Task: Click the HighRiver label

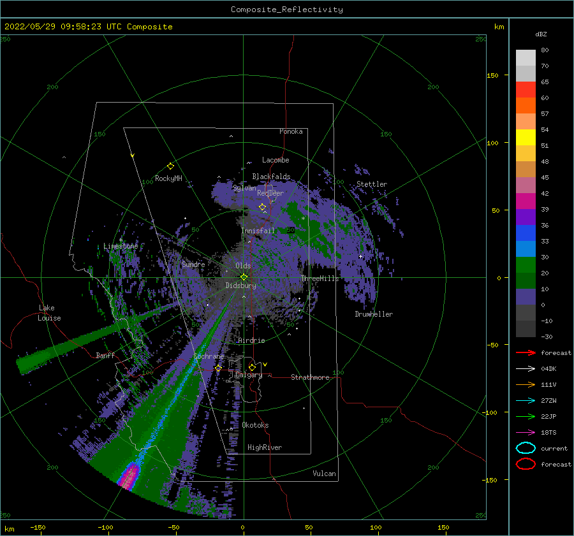Action: pos(265,447)
